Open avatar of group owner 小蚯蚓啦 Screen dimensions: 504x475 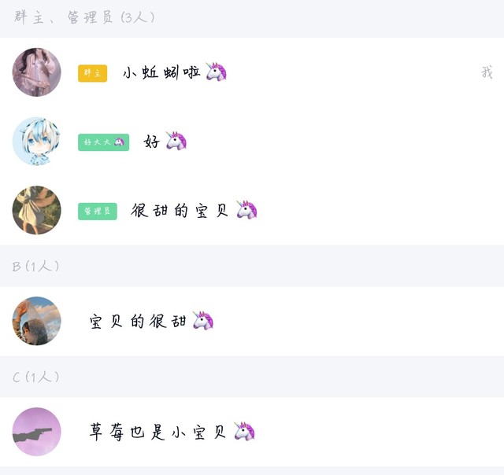click(x=37, y=72)
